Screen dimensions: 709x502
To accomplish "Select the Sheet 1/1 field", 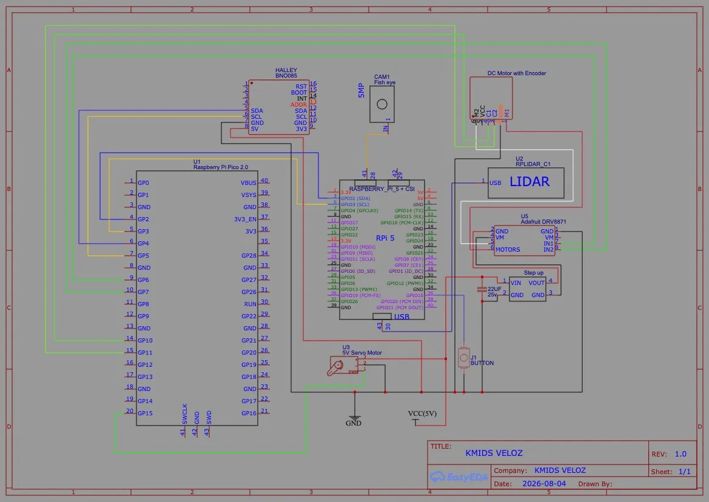I will [x=671, y=472].
